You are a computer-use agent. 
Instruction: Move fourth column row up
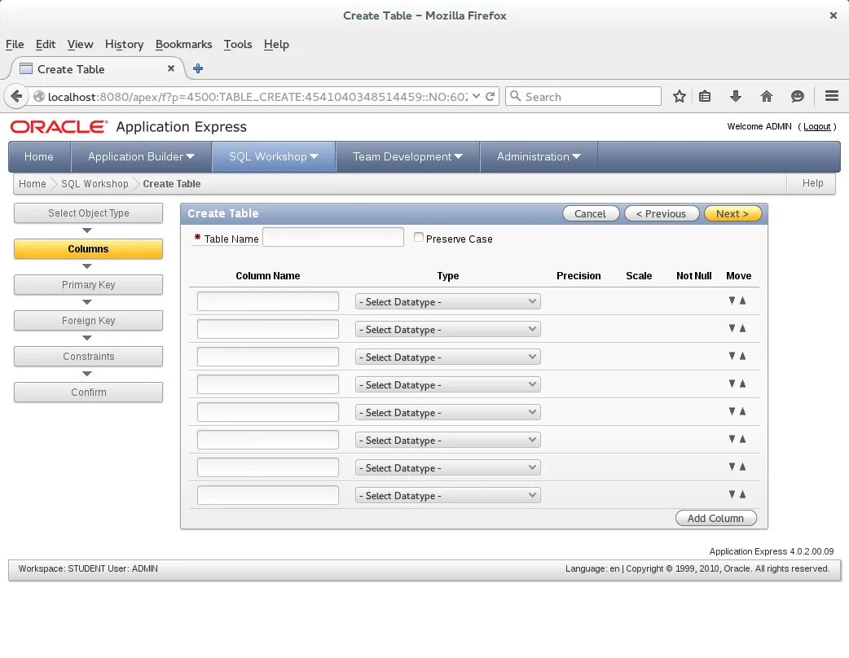click(743, 383)
